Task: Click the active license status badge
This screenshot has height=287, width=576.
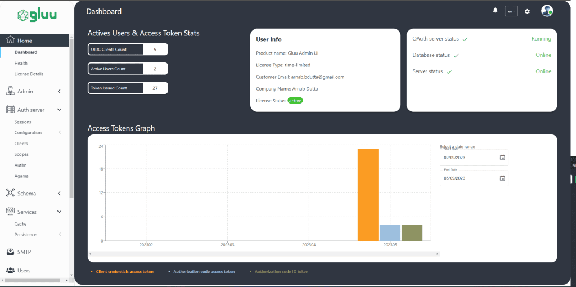Action: click(295, 101)
